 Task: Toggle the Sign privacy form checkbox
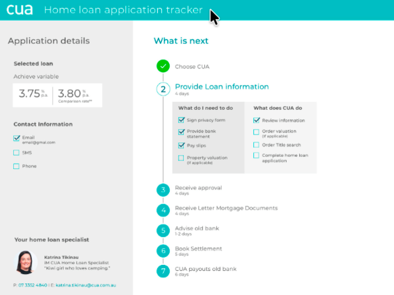pyautogui.click(x=181, y=120)
